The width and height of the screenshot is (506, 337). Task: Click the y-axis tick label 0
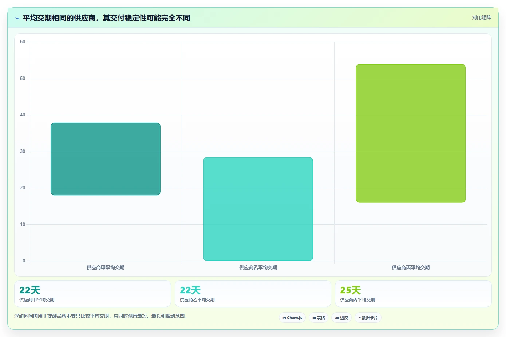[x=24, y=261]
